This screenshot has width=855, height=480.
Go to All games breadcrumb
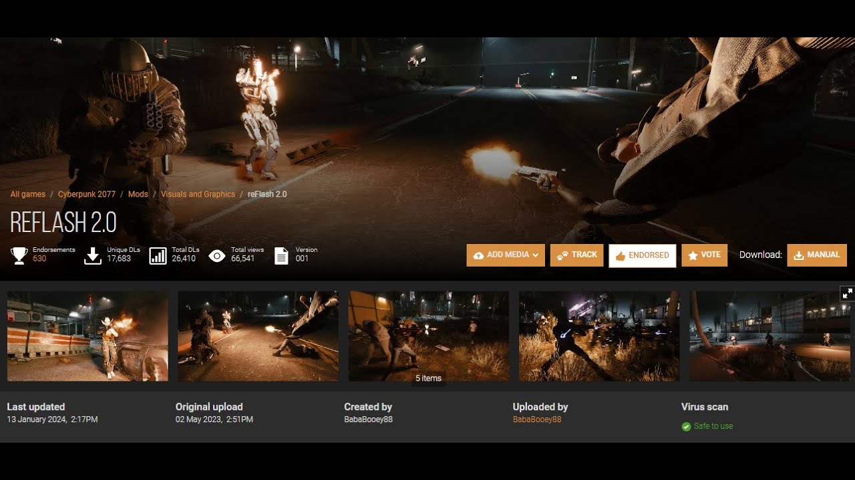click(28, 194)
